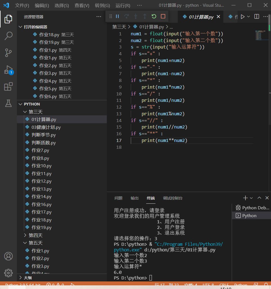Click debug Step Out button

tap(145, 16)
